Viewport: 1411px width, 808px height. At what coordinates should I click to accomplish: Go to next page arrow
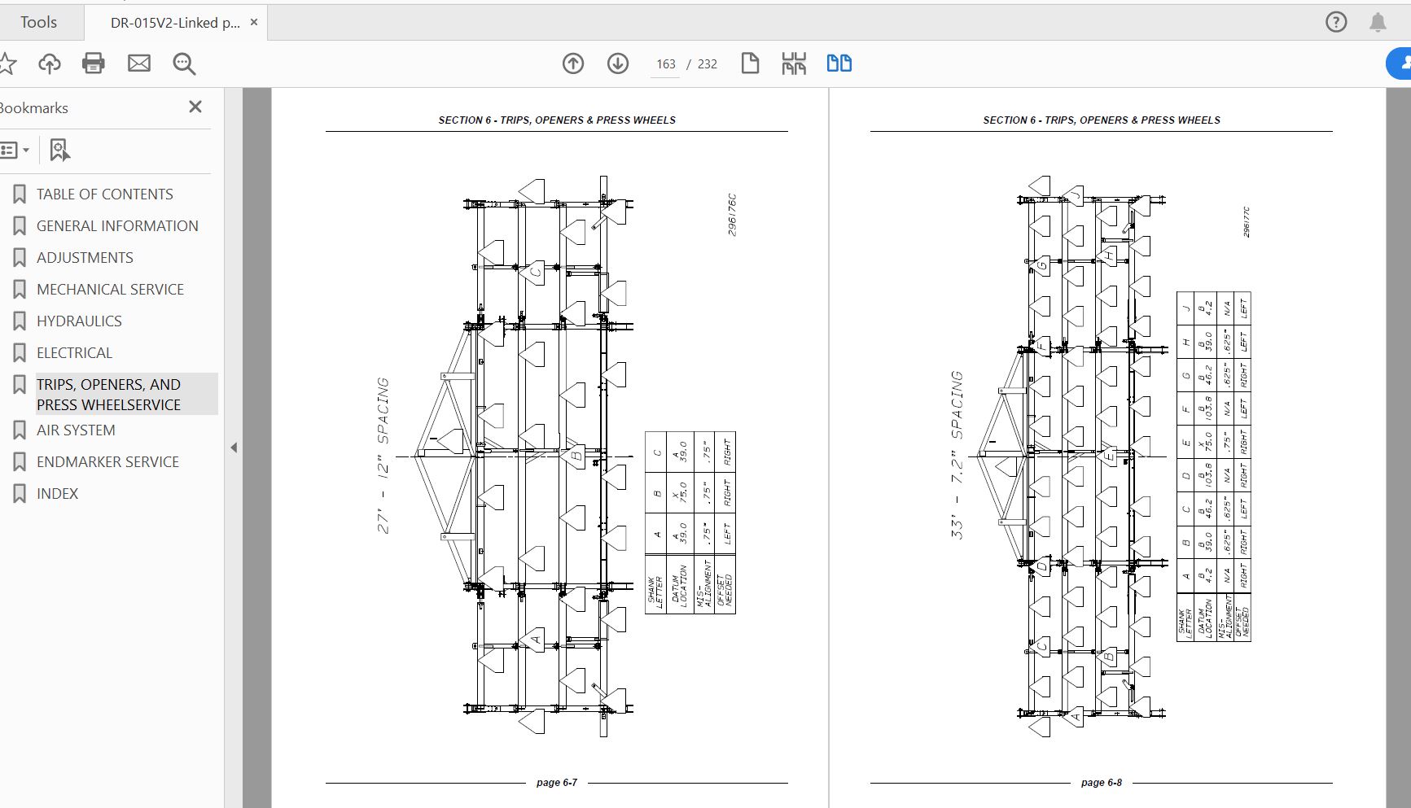click(x=618, y=63)
